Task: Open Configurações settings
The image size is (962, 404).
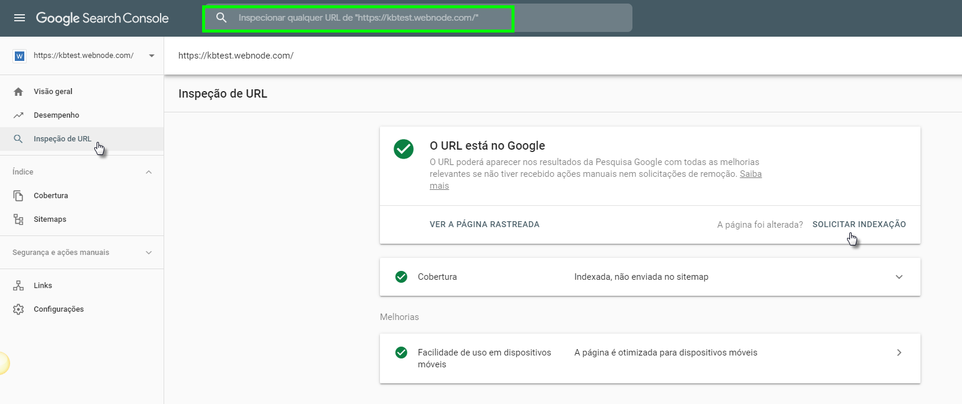Action: tap(59, 309)
